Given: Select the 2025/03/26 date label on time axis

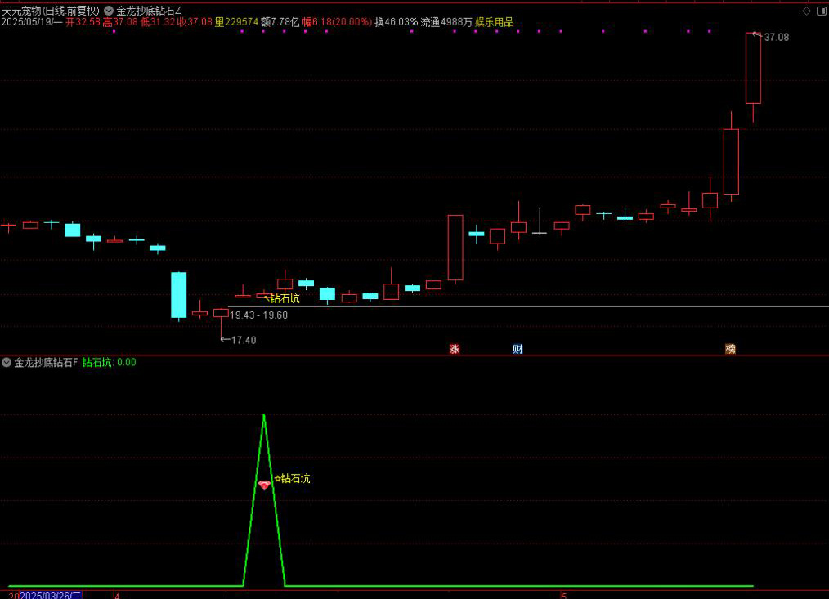Looking at the screenshot, I should 51,596.
